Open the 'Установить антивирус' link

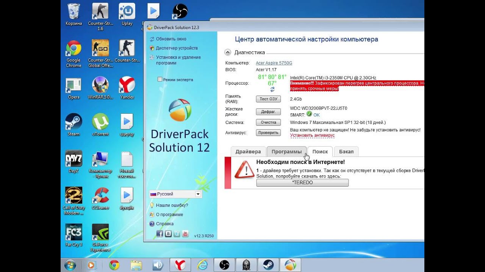point(312,135)
